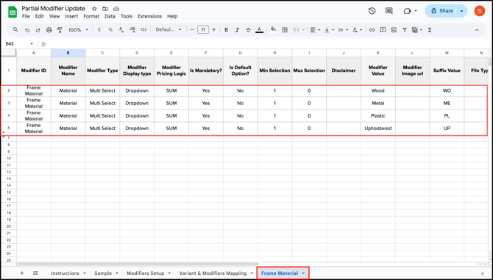493x280 pixels.
Task: Open the borders tool
Action: [x=285, y=30]
